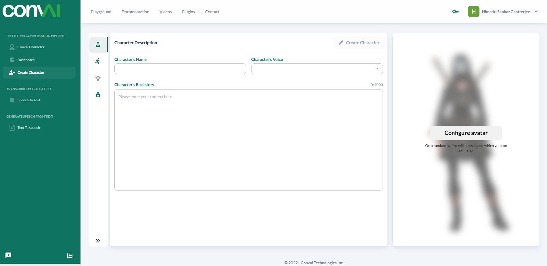Open Speech To Text in the sidebar
547x266 pixels.
(39, 100)
